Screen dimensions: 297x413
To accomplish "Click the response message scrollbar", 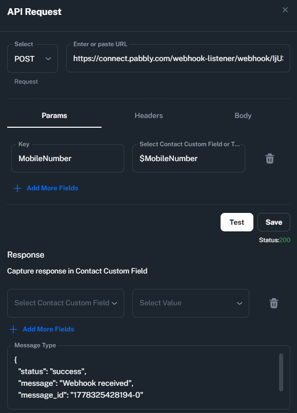I will (x=281, y=372).
